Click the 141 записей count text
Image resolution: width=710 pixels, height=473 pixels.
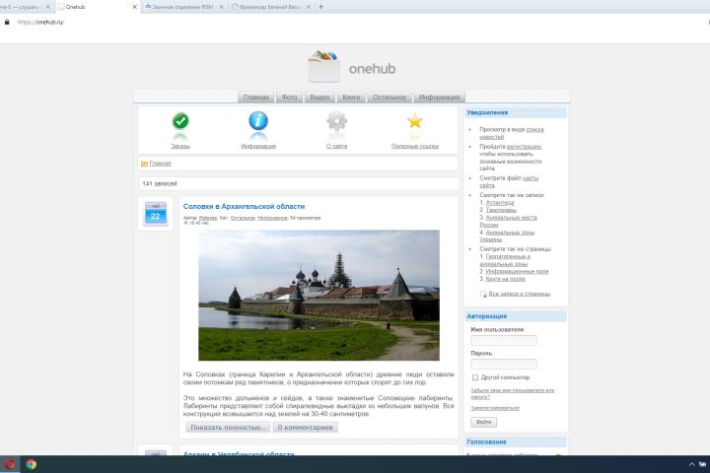coord(160,183)
